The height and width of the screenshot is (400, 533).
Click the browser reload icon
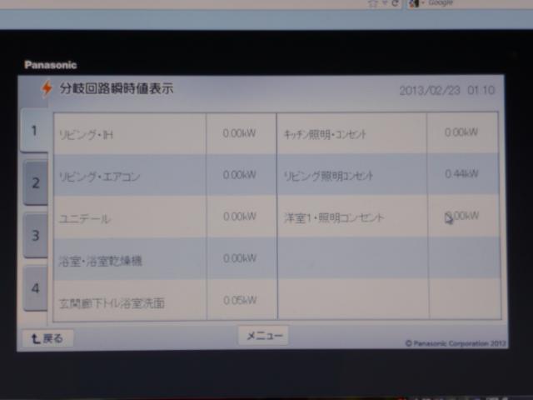[x=394, y=3]
